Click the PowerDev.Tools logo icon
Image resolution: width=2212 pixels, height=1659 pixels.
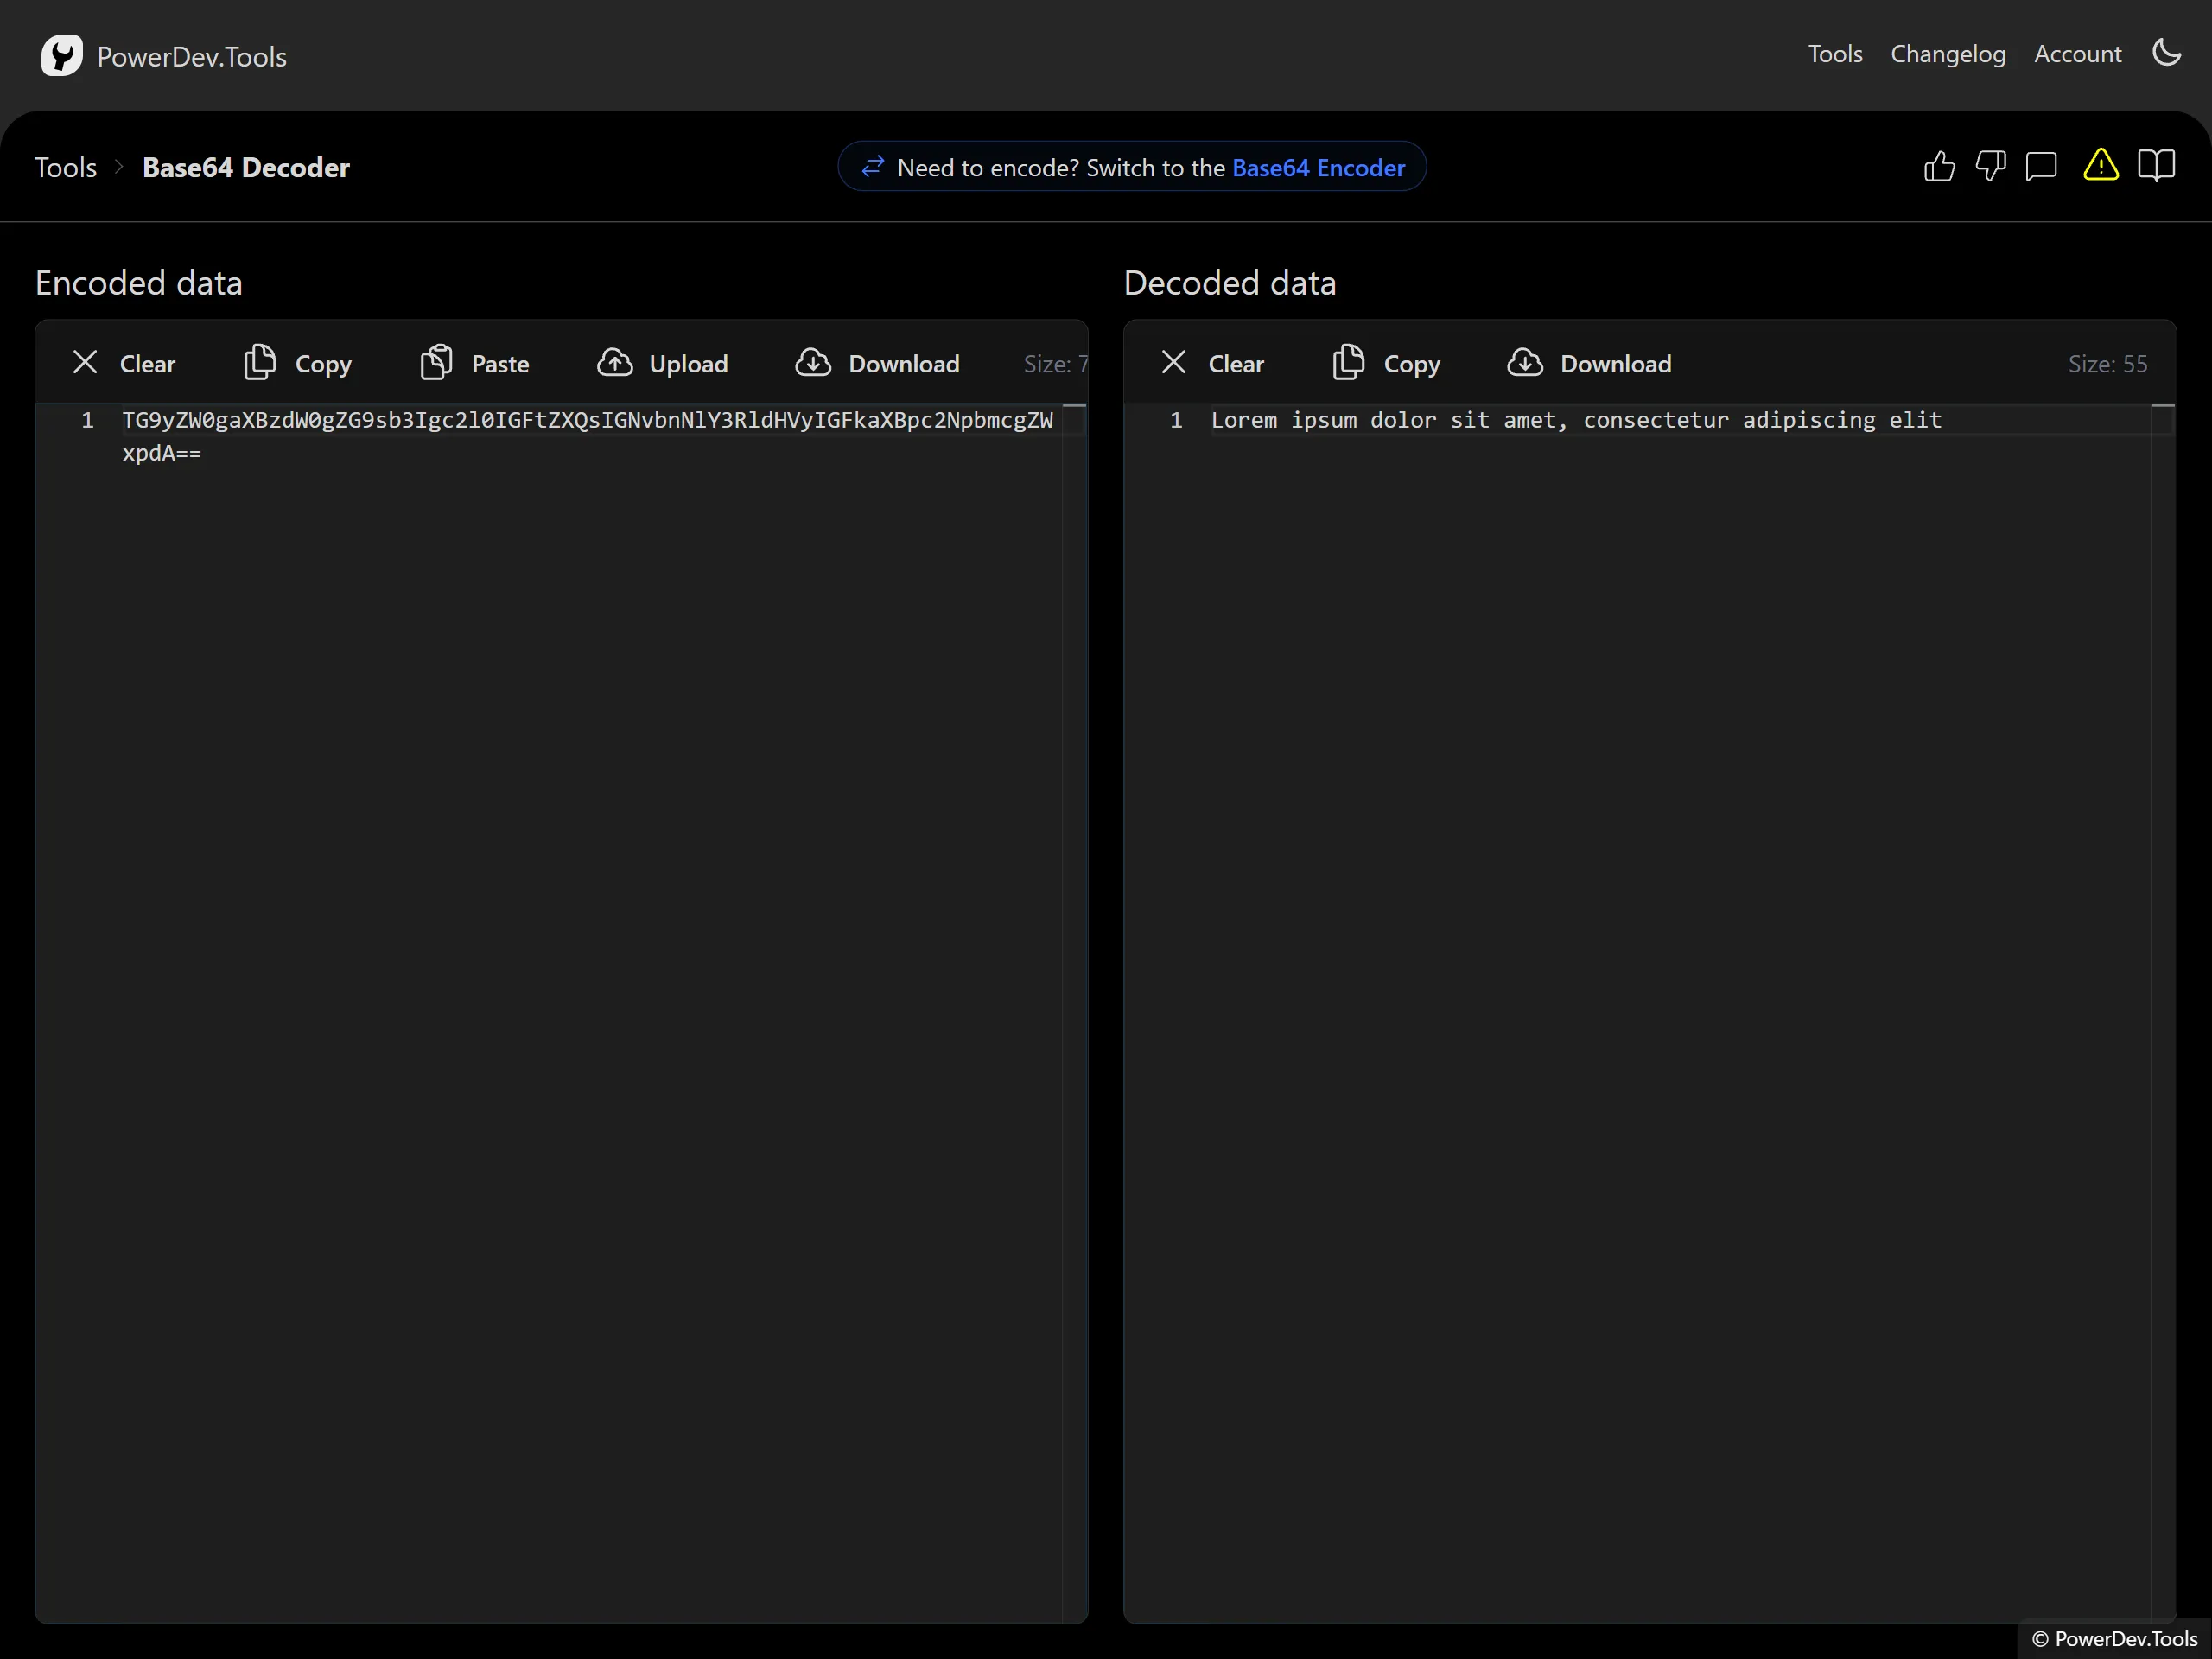[62, 55]
